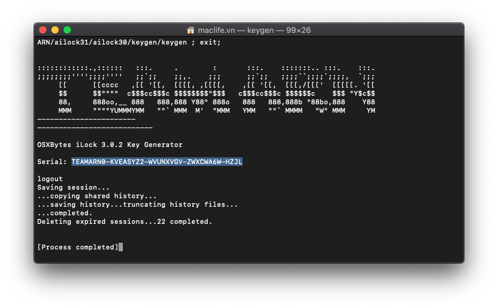This screenshot has height=308, width=498.
Task: Minimize the window using the yellow button
Action: pyautogui.click(x=55, y=30)
